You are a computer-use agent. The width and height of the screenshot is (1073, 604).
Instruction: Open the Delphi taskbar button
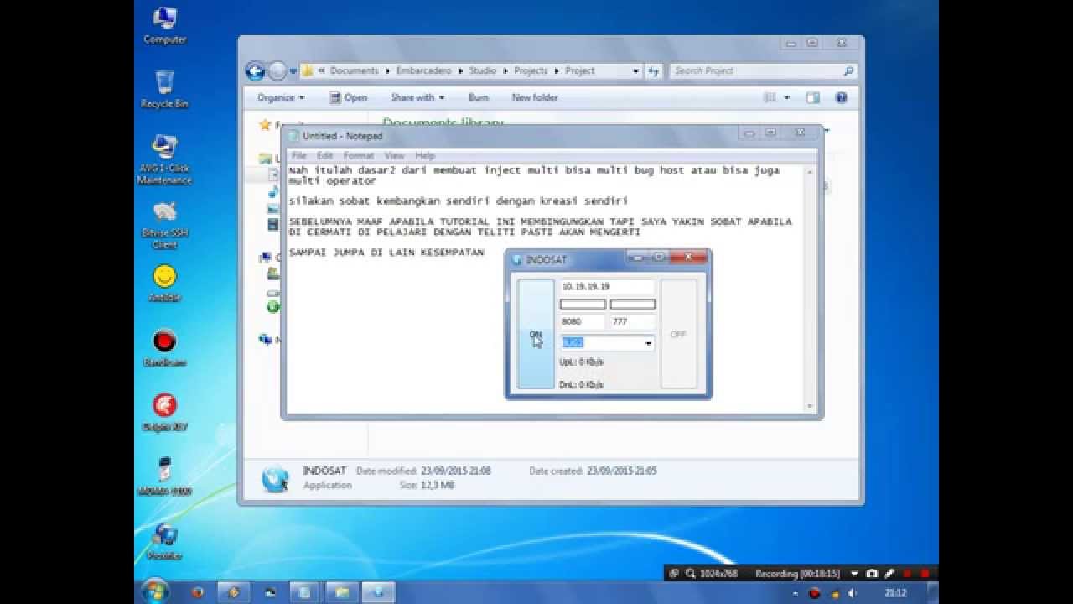pos(234,592)
